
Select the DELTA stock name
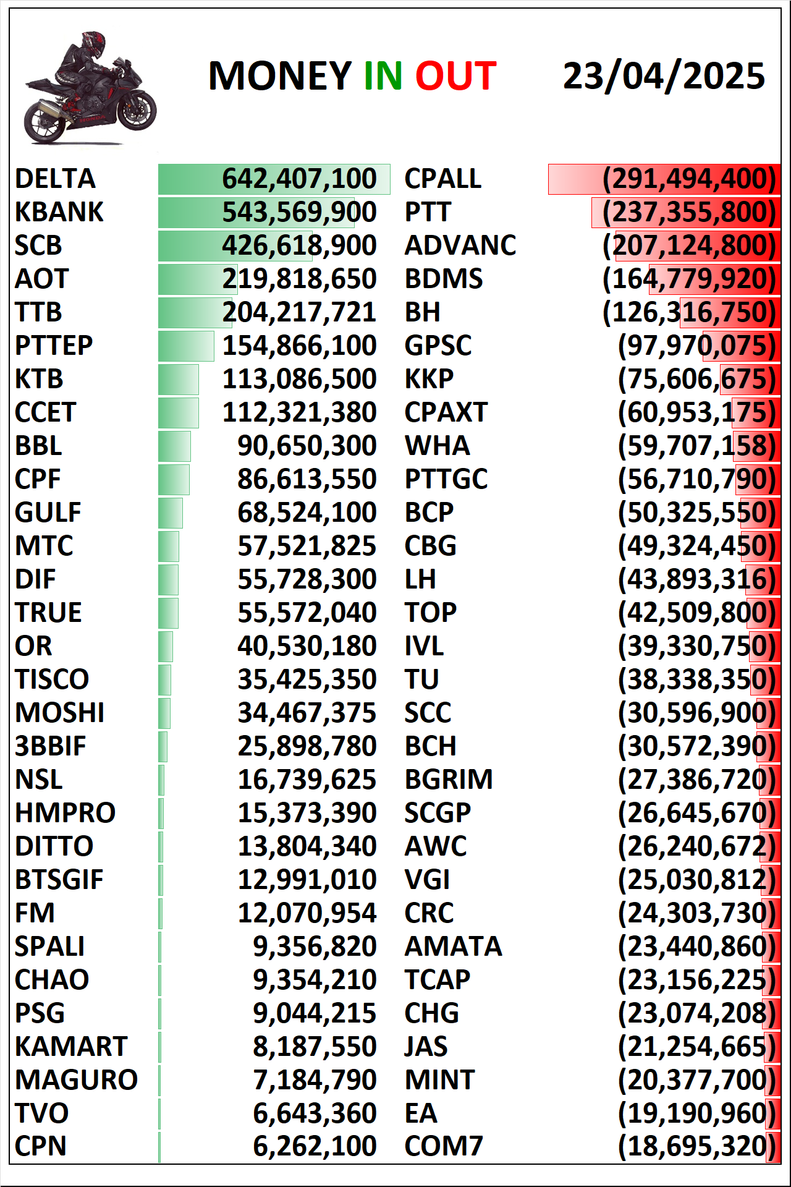point(55,179)
